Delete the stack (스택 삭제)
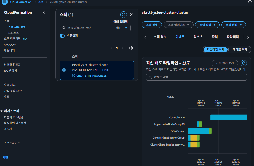This screenshot has height=166, width=254. [152, 25]
